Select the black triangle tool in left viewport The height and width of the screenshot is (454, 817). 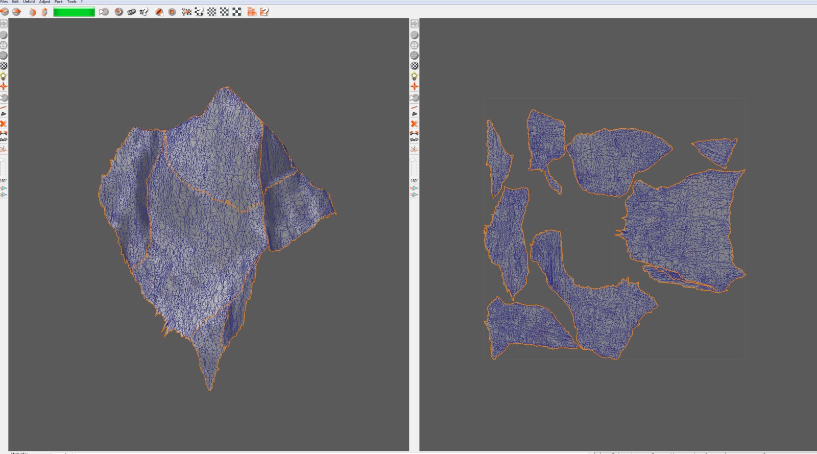pos(4,114)
